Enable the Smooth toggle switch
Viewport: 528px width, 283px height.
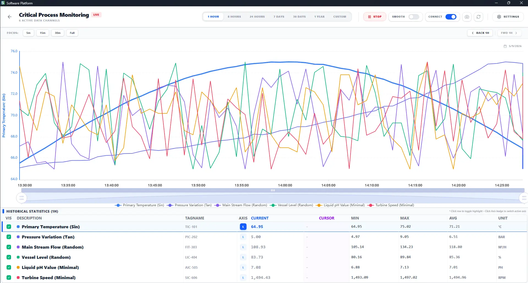(414, 17)
